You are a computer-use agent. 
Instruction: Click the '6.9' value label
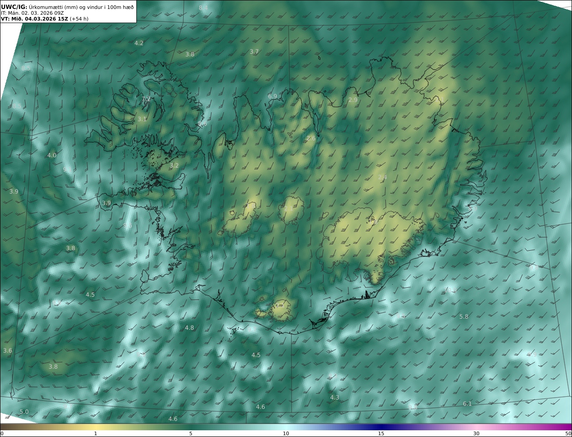click(x=273, y=97)
